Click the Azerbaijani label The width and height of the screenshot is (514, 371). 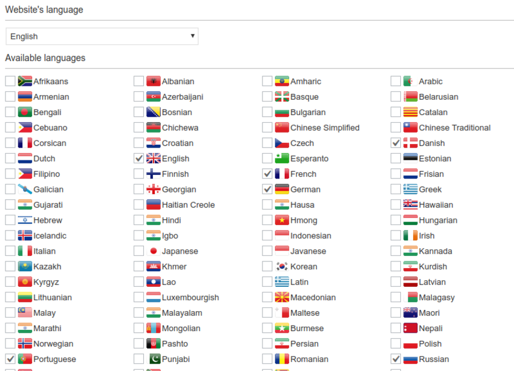click(x=183, y=97)
